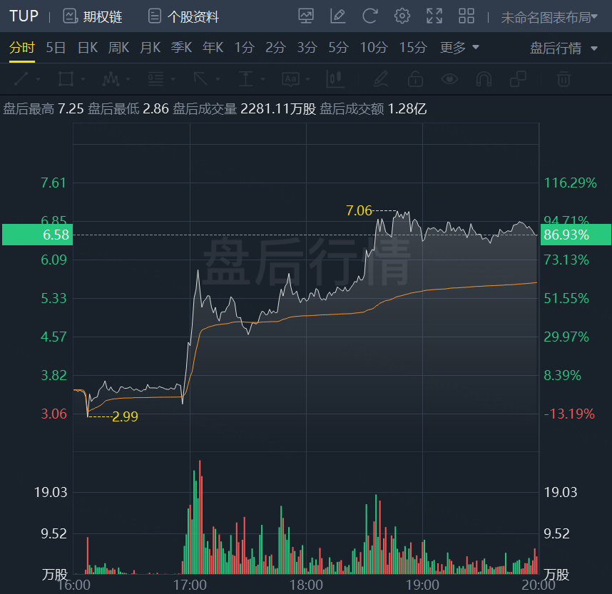Open the 期权链 option chain
The width and height of the screenshot is (612, 594).
(x=93, y=17)
